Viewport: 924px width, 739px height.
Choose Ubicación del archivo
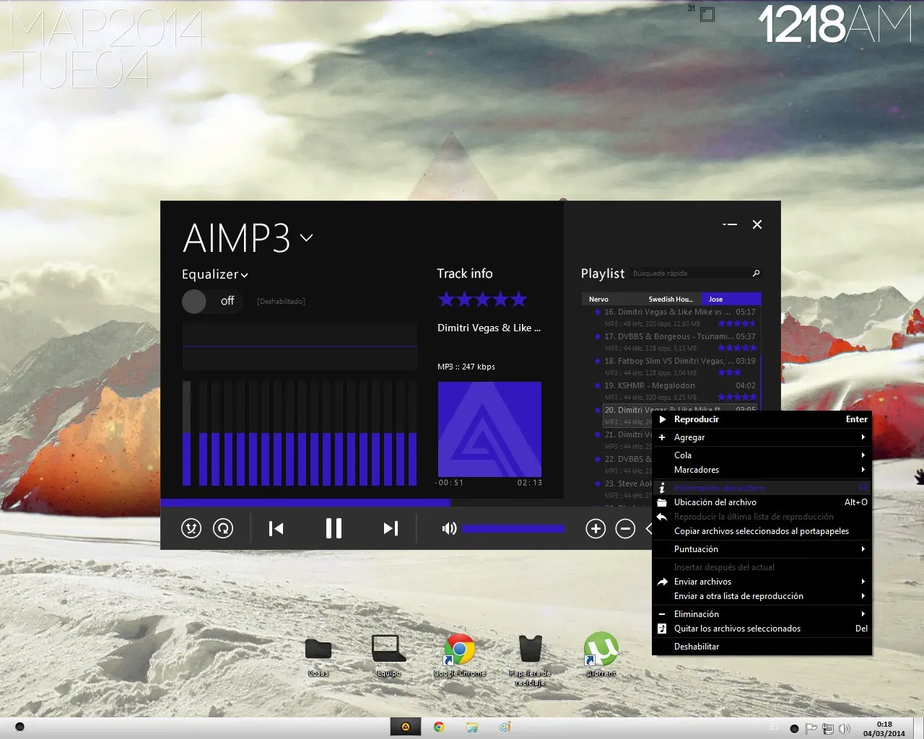762,502
